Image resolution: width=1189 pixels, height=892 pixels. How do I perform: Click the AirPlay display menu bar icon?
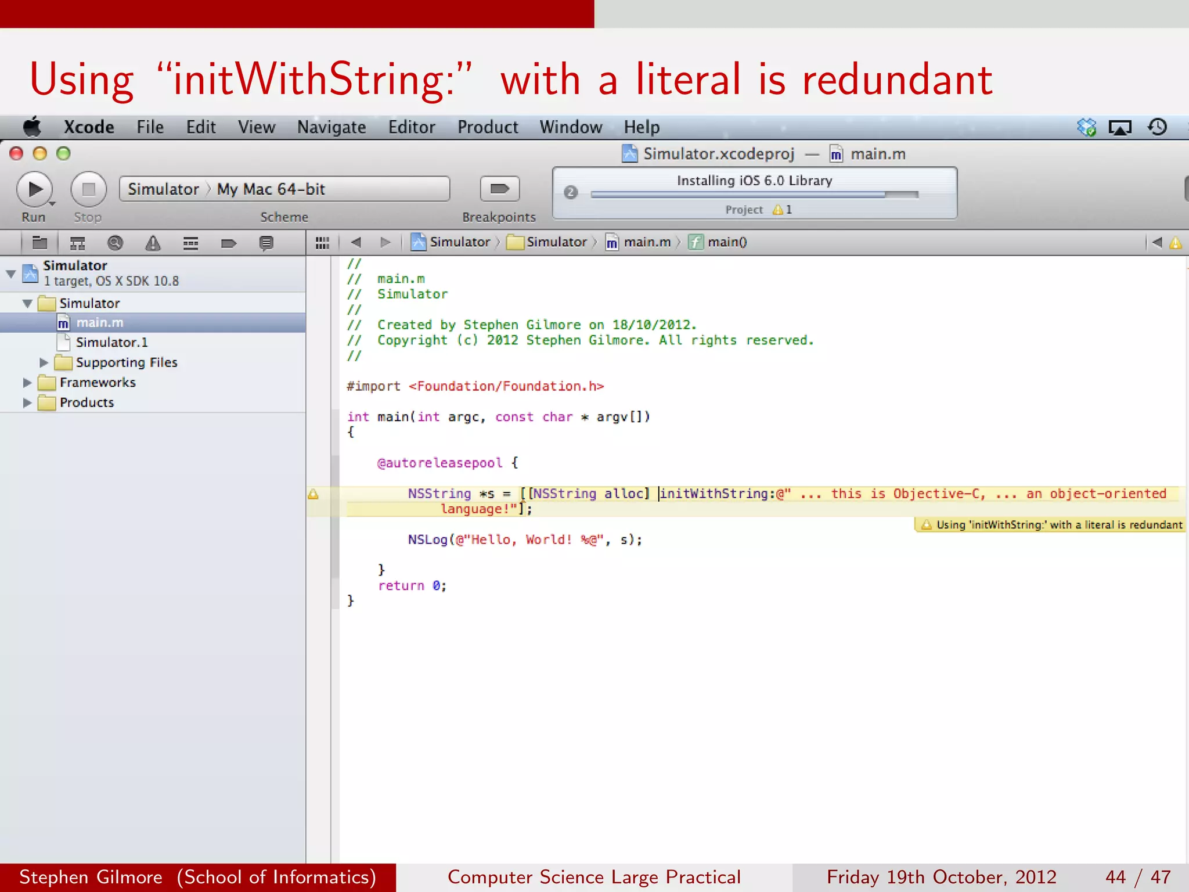(1120, 127)
